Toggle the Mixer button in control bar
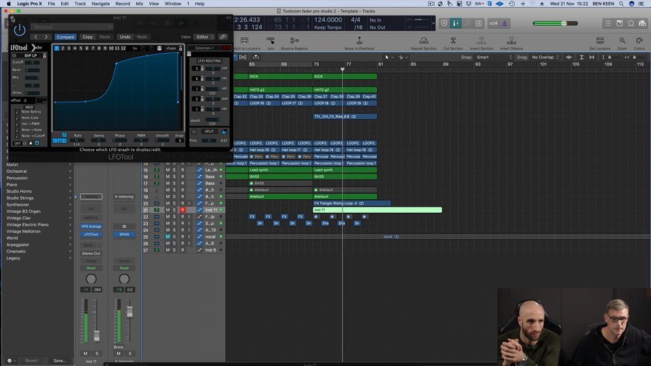This screenshot has height=366, width=651. [x=456, y=24]
